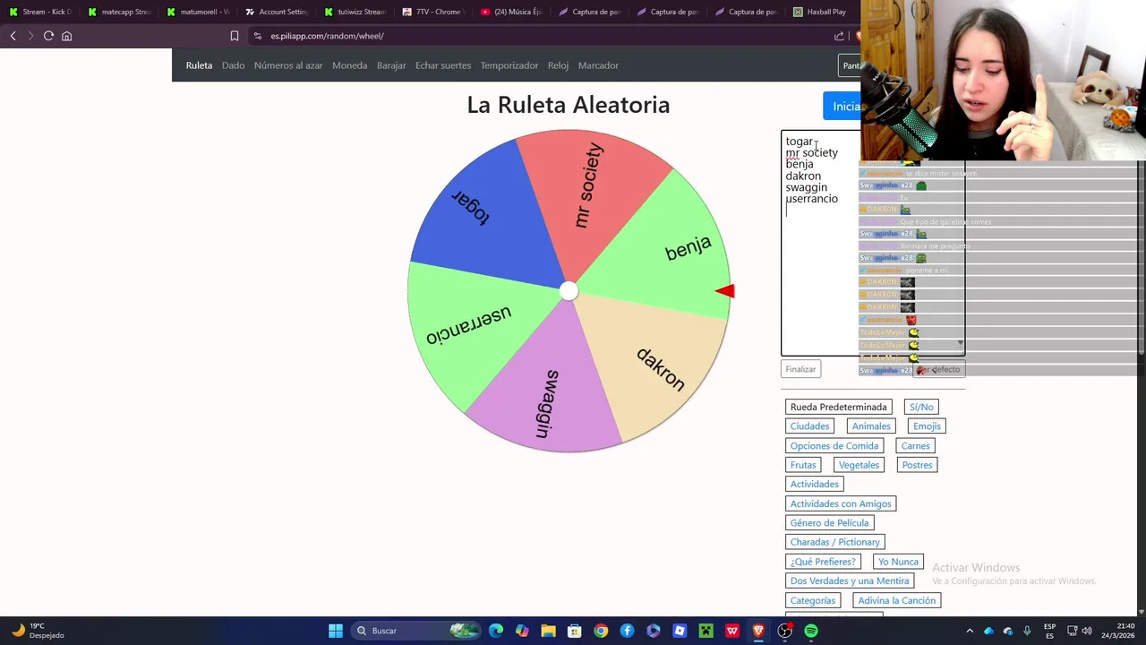
Task: Bookmark this page with the bookmark icon
Action: (235, 36)
